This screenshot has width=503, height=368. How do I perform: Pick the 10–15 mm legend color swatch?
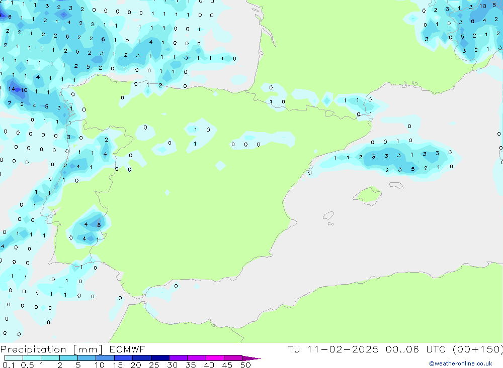(x=105, y=358)
